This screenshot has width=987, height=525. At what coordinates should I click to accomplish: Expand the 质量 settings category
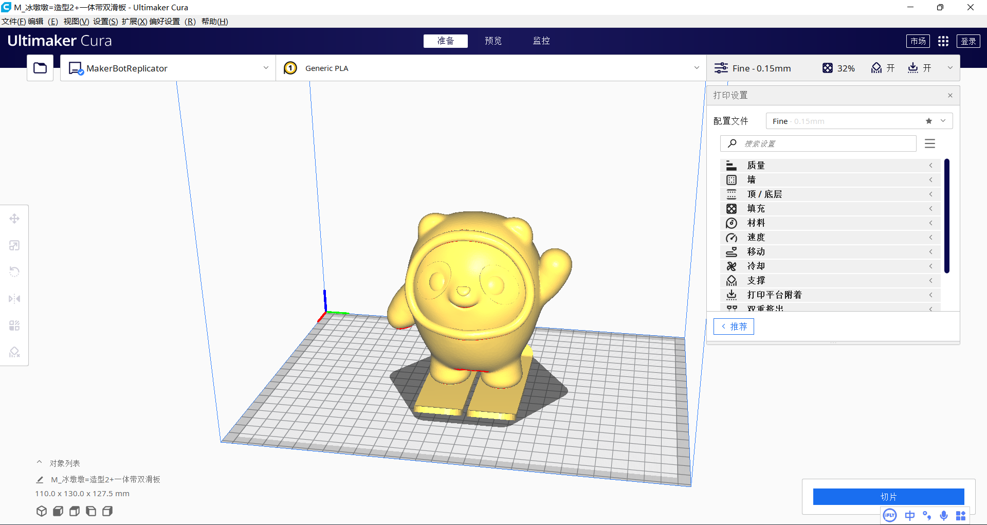tap(831, 165)
